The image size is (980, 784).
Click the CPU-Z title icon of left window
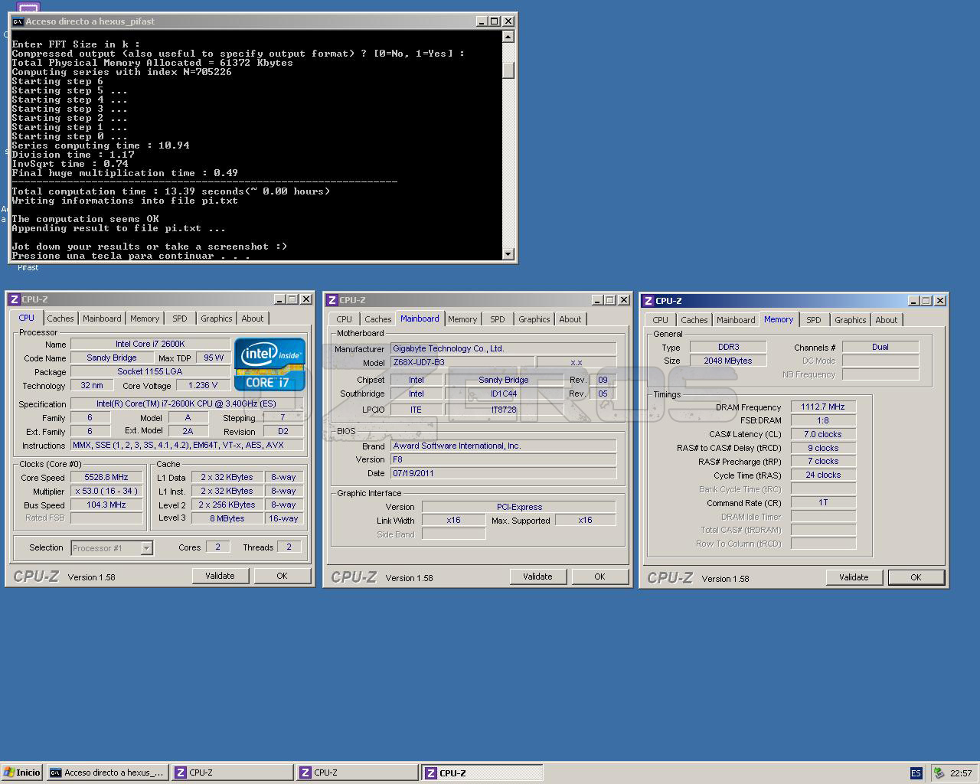tap(14, 299)
